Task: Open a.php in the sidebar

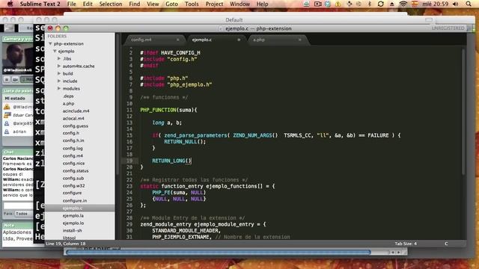Action: [68, 104]
